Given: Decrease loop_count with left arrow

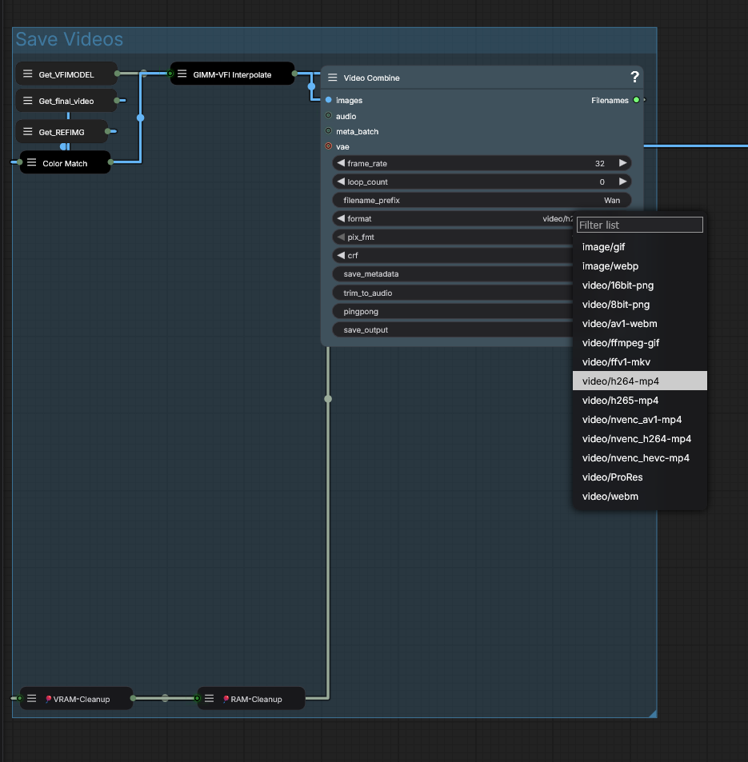Looking at the screenshot, I should pos(341,182).
